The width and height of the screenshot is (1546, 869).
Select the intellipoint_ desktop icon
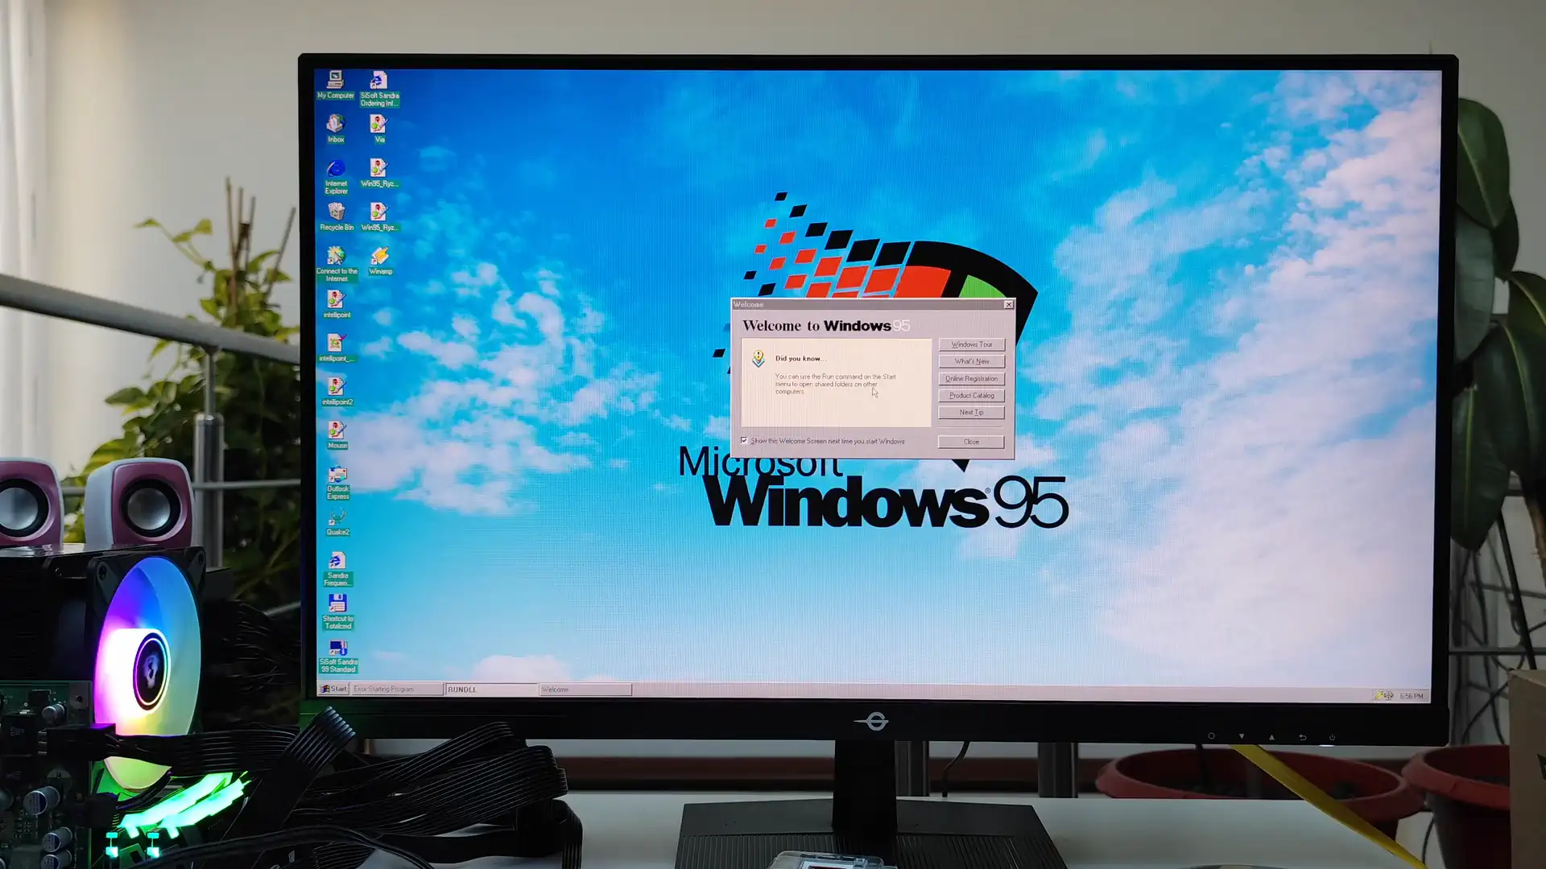click(335, 348)
